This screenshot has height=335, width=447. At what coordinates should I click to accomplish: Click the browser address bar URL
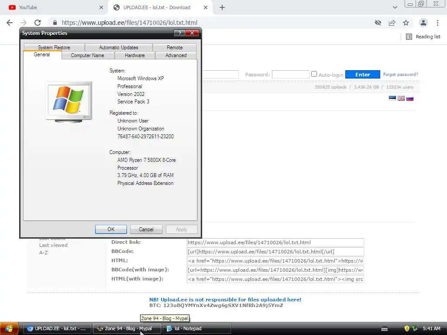point(129,23)
